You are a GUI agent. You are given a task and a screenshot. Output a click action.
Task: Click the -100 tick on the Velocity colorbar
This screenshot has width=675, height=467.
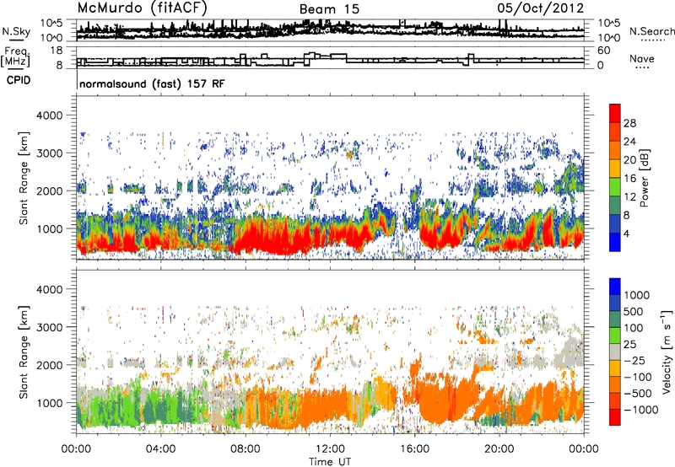(x=638, y=377)
